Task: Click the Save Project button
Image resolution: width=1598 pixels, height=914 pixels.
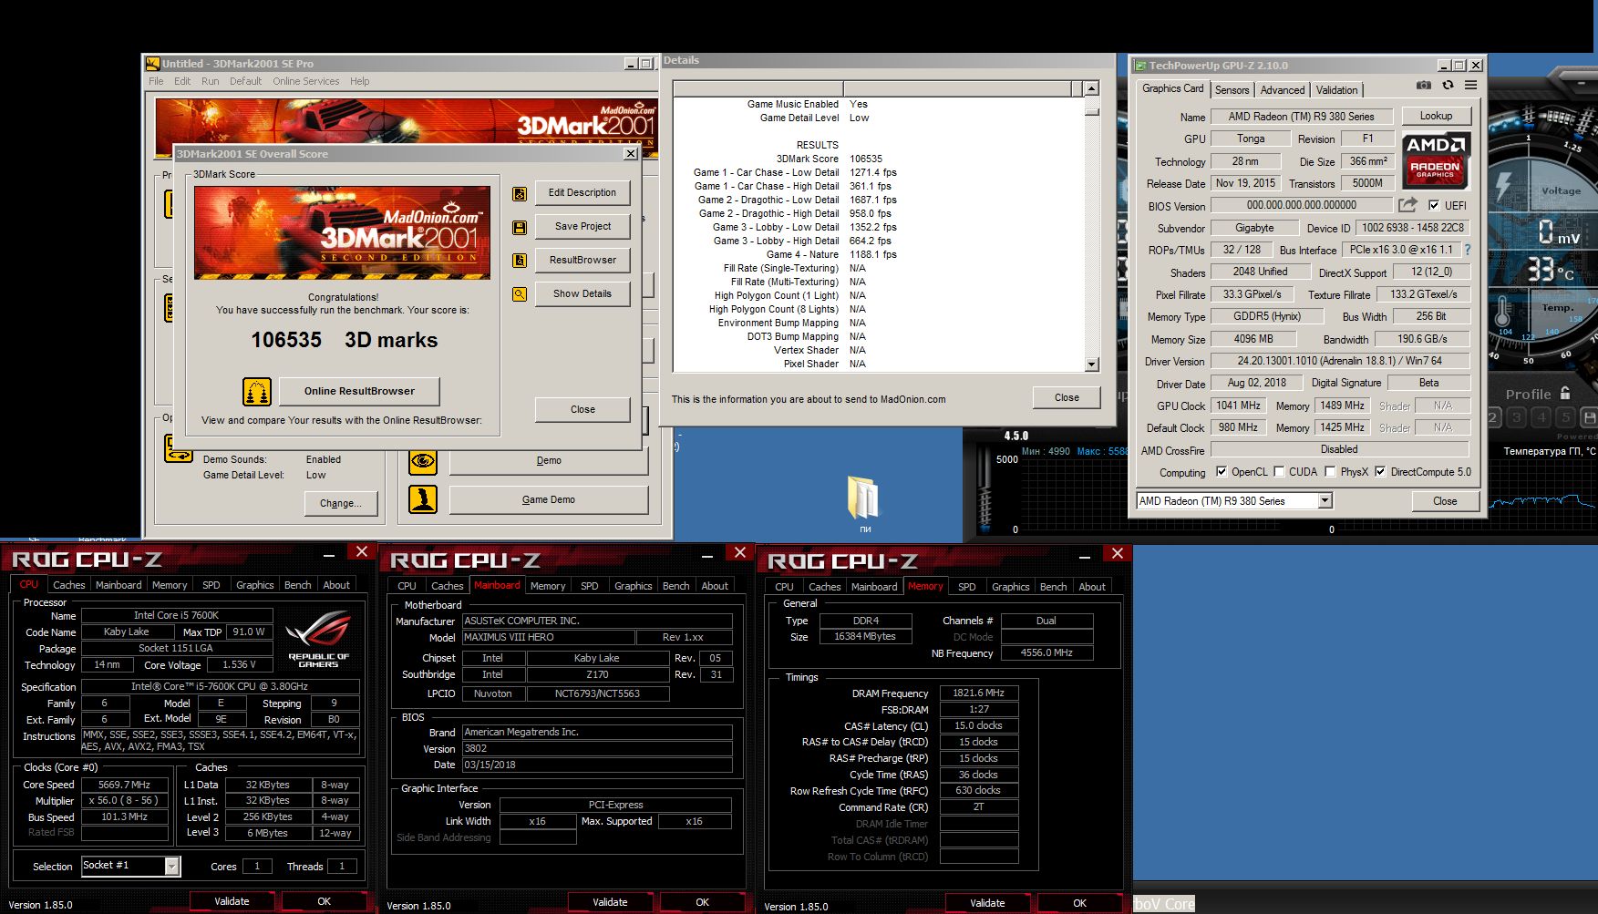Action: click(x=582, y=227)
